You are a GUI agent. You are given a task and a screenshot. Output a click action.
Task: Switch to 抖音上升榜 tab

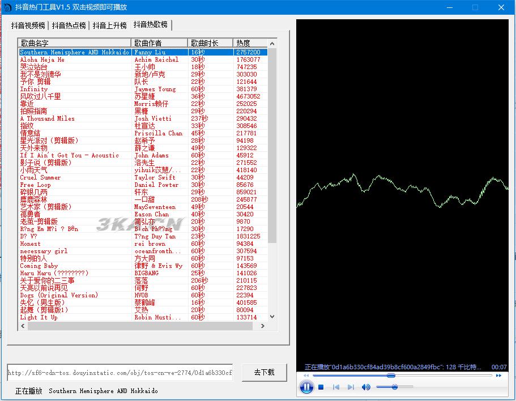pos(109,25)
